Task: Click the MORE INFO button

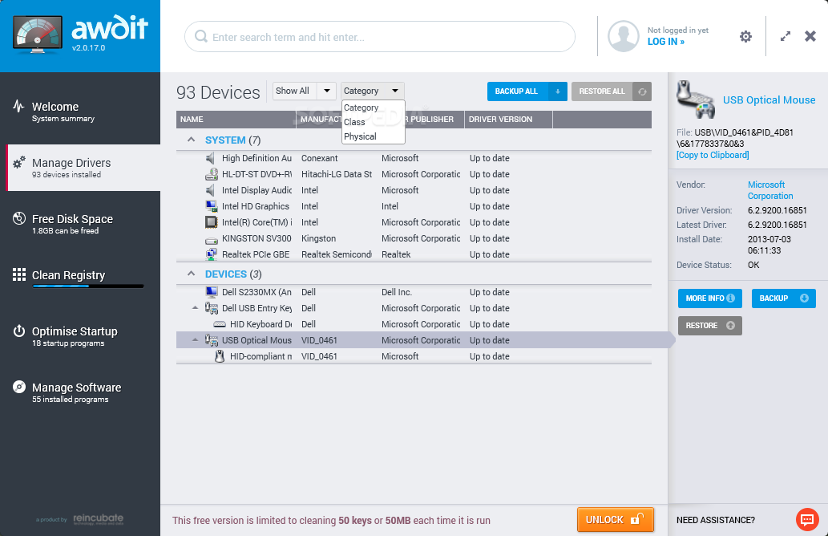Action: click(x=709, y=298)
